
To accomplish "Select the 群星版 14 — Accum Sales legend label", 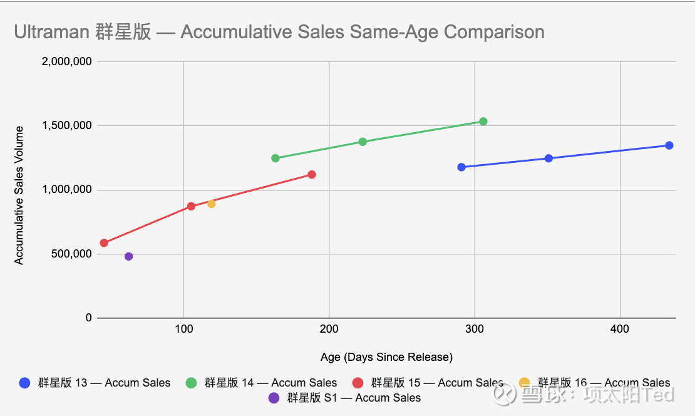I will point(270,383).
